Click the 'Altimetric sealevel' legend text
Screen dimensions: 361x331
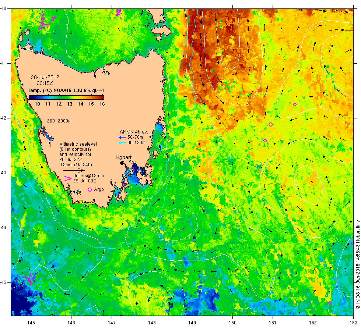[78, 144]
